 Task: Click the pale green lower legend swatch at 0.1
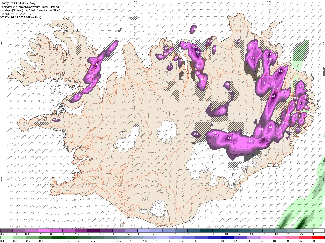(x=6, y=237)
